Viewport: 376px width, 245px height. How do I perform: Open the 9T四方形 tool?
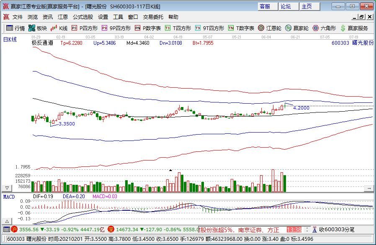[x=210, y=28]
